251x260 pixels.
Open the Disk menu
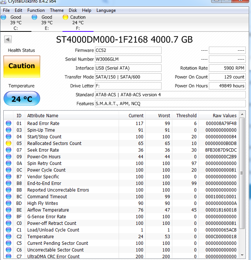coord(73,10)
